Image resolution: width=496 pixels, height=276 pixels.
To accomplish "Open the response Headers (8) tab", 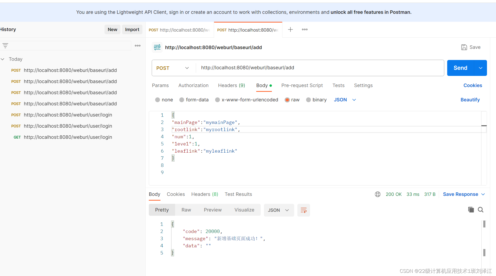I will (x=205, y=194).
